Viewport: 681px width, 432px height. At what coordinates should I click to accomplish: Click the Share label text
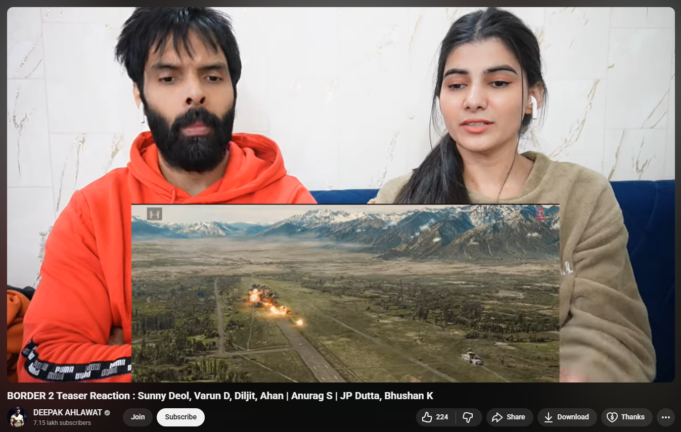[516, 417]
